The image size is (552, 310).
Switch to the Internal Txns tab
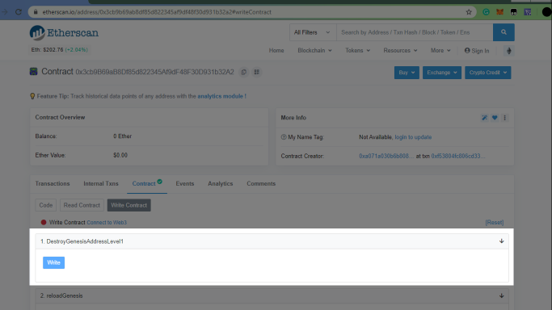coord(101,183)
